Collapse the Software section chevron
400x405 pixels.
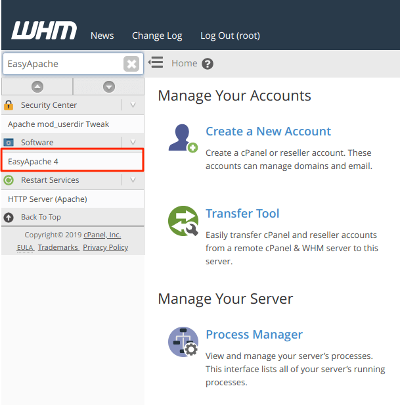[x=133, y=143]
